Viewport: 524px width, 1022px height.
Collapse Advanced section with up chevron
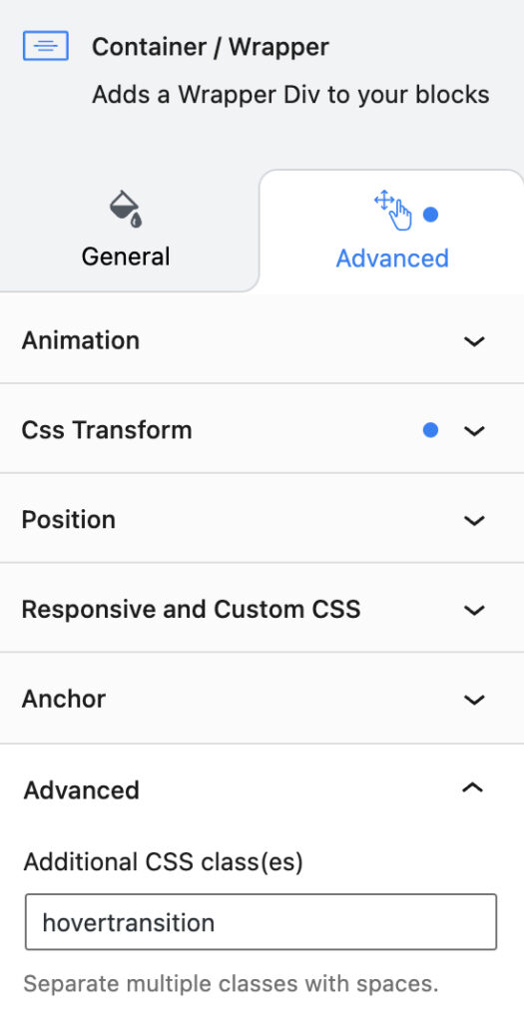[472, 788]
